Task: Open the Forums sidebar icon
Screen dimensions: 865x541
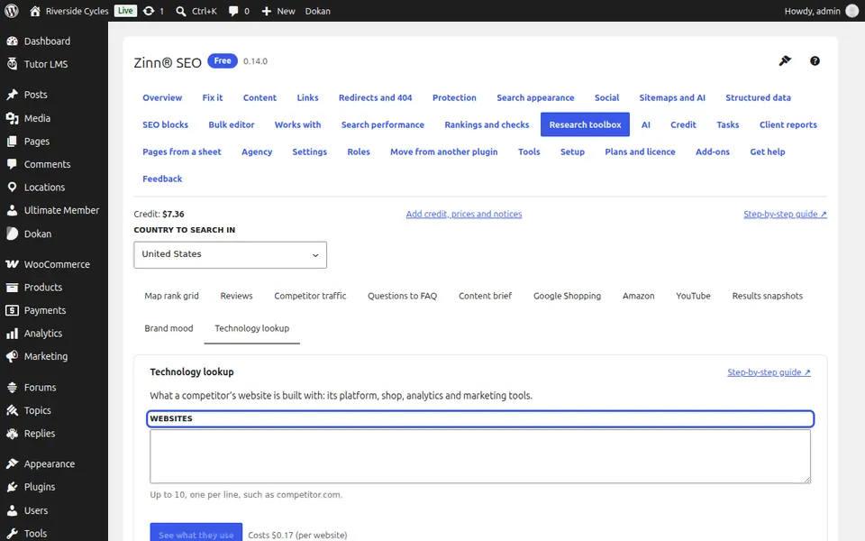Action: tap(12, 387)
